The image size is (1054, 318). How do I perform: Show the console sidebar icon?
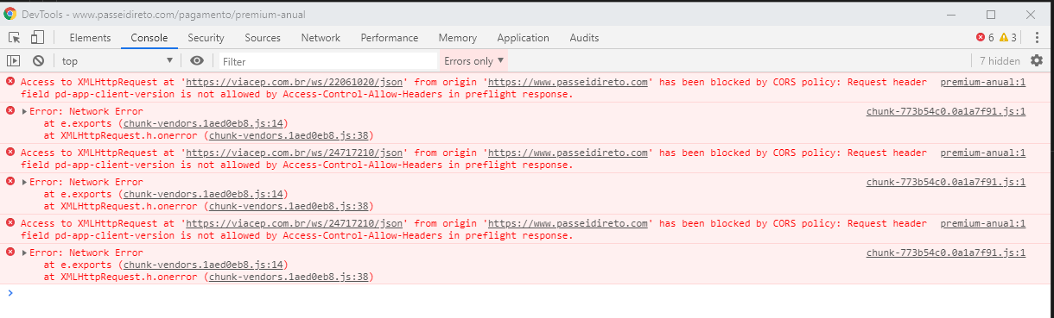(x=14, y=61)
